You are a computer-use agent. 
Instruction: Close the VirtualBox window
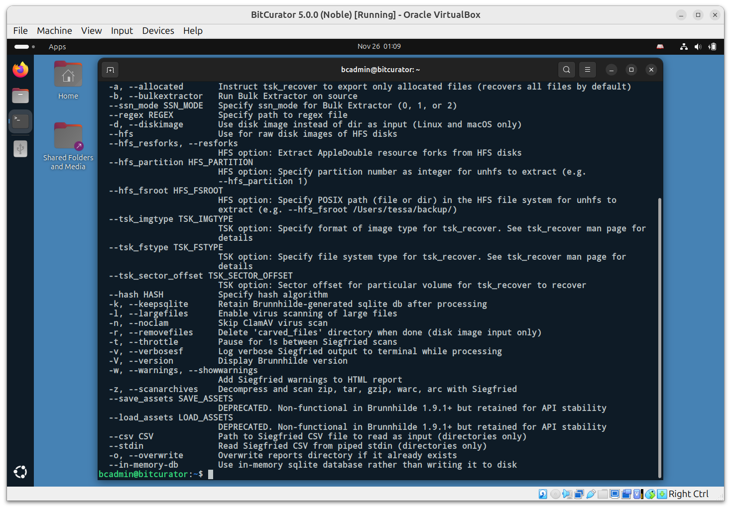715,15
